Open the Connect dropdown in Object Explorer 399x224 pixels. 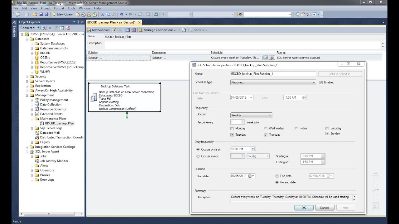(x=27, y=28)
